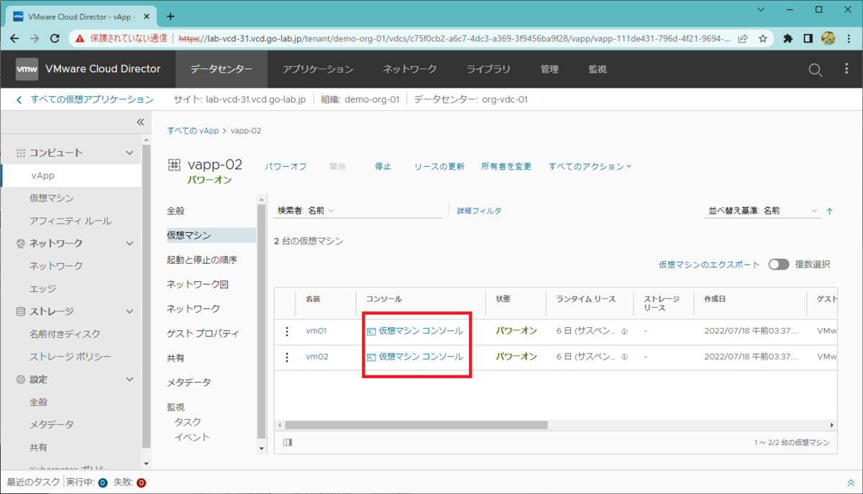
Task: Open the すべてのアクション dropdown
Action: point(590,166)
